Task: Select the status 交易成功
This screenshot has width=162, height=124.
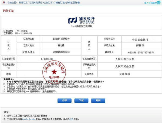Action: (124, 74)
